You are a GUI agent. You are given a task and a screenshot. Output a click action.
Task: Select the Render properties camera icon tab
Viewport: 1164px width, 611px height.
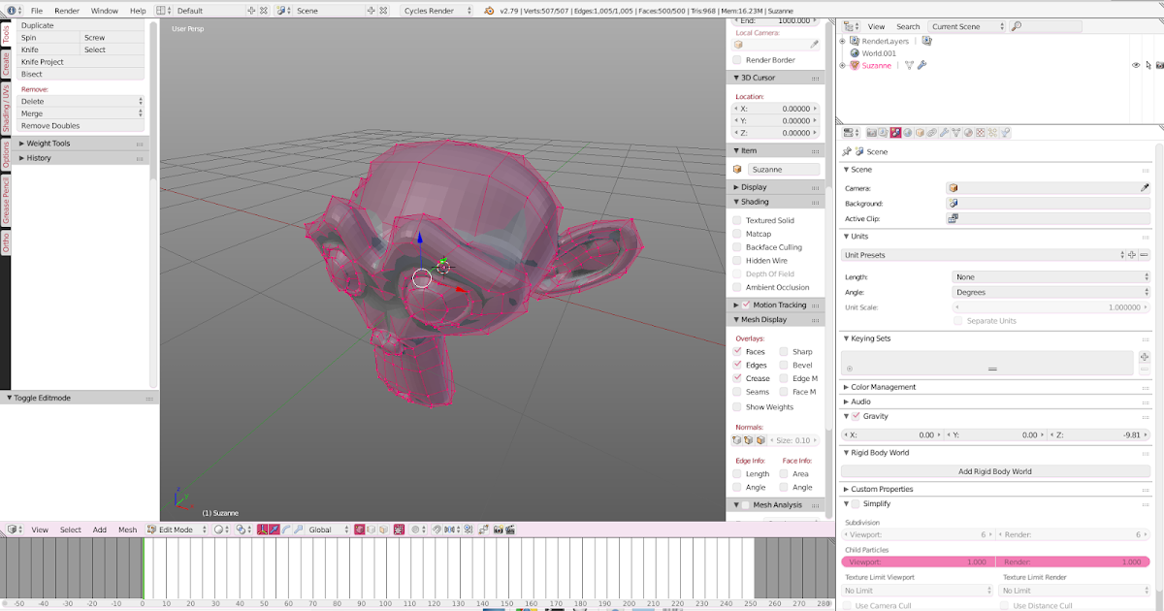pos(870,132)
